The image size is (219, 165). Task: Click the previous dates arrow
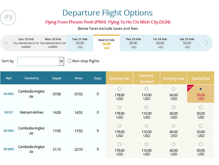pyautogui.click(x=6, y=43)
